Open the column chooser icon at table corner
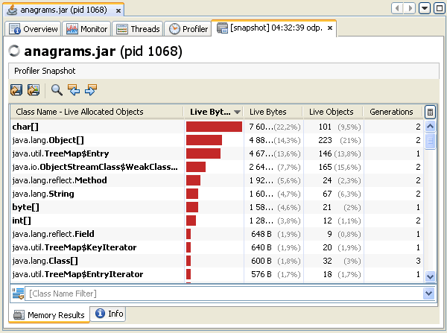Image resolution: width=447 pixels, height=333 pixels. [x=430, y=112]
